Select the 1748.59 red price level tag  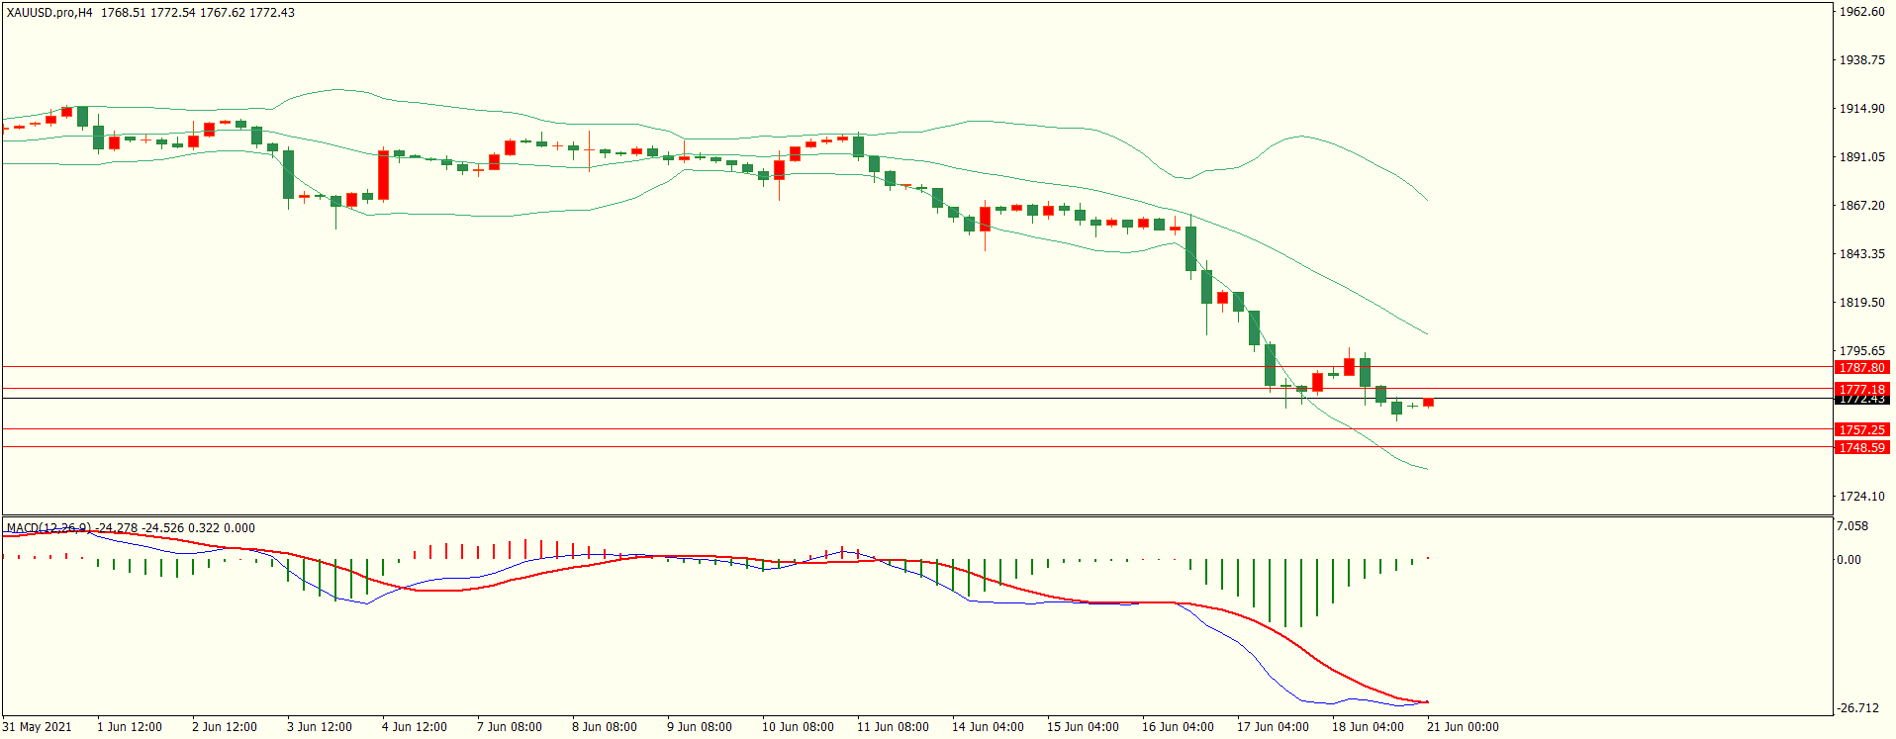(x=1861, y=448)
